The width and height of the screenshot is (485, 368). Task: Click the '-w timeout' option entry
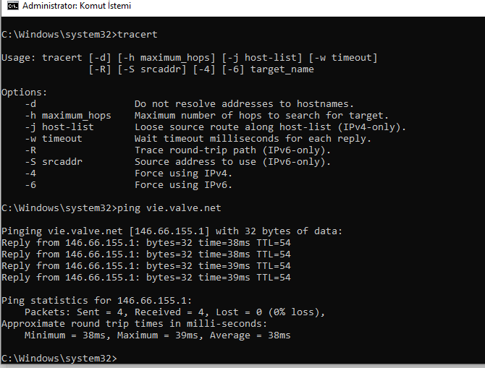click(54, 139)
